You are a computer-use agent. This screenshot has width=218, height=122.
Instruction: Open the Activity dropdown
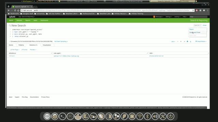tap(177, 17)
